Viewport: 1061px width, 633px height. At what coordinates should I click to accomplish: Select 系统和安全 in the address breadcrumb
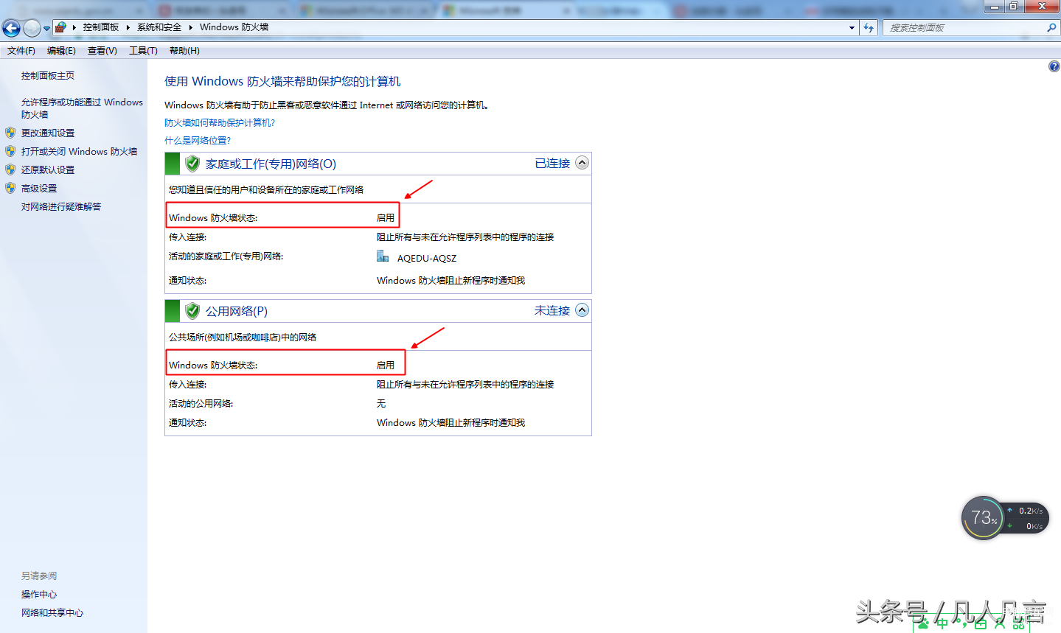pyautogui.click(x=159, y=27)
